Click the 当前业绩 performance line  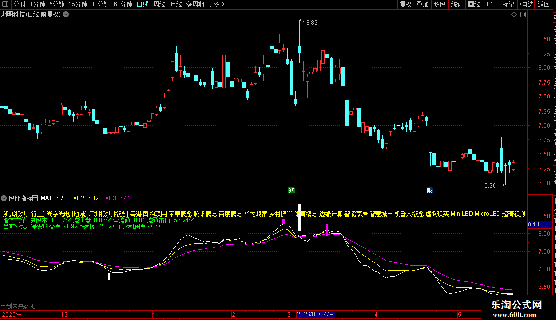coord(82,226)
